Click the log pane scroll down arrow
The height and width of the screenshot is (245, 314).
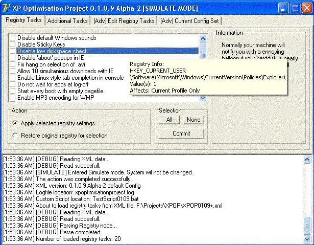(x=307, y=239)
